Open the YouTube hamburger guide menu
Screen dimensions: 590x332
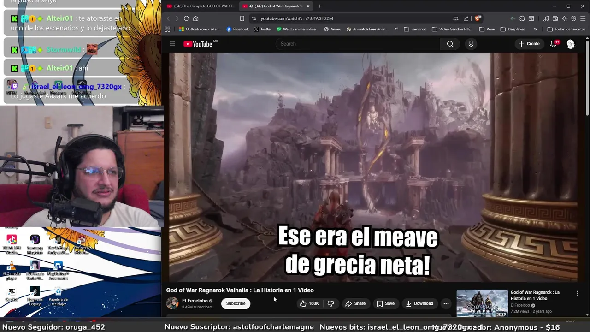point(172,44)
